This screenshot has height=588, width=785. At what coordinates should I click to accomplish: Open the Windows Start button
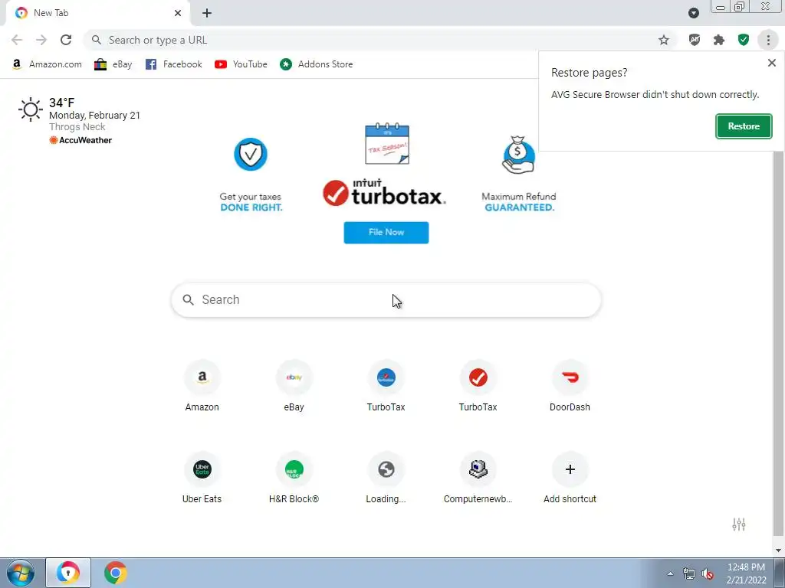coord(21,573)
